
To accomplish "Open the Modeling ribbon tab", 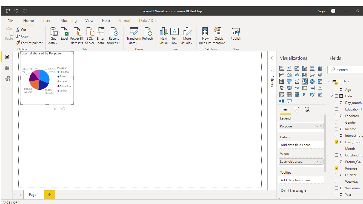I will tap(69, 21).
